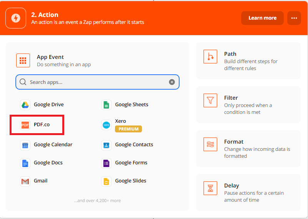
Task: Select the Delay hourglass option
Action: click(x=210, y=189)
